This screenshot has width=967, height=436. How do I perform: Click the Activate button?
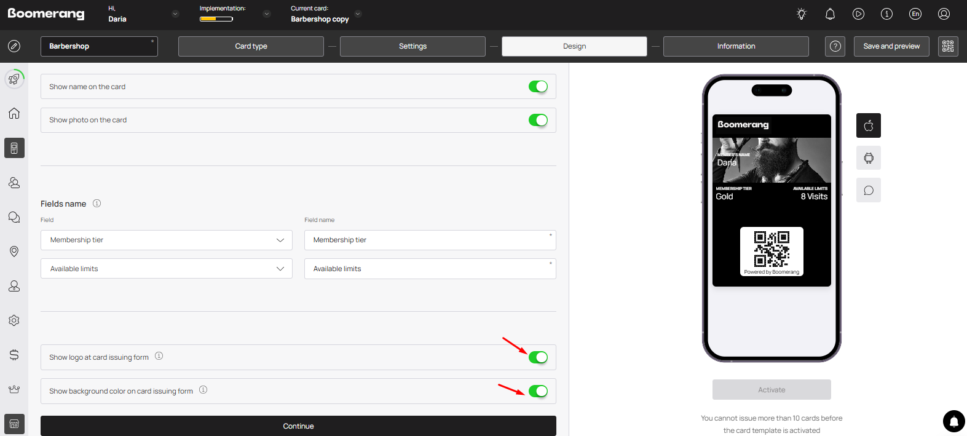(772, 390)
